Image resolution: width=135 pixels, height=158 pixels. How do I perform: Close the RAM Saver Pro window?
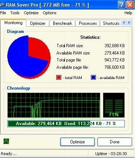(x=130, y=5)
